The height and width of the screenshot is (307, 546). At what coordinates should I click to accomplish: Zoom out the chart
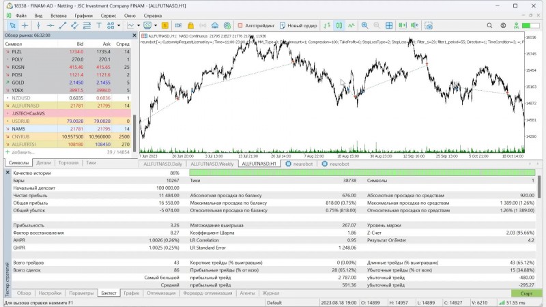tap(377, 25)
